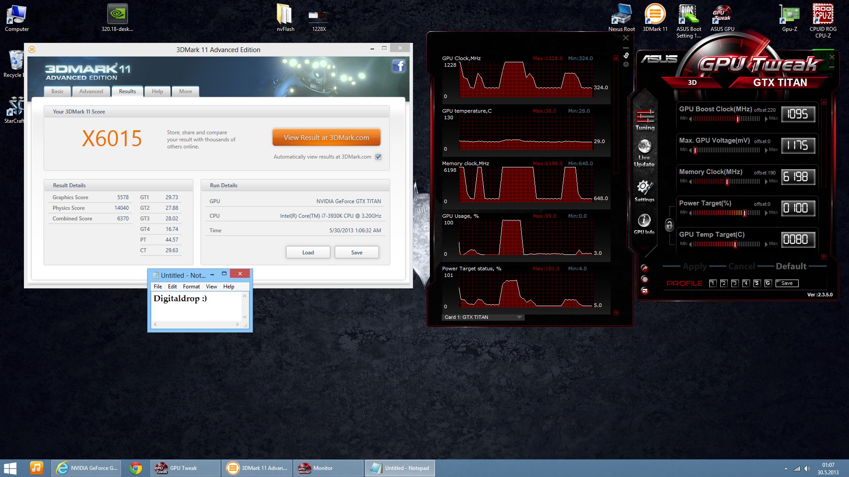This screenshot has width=849, height=477.
Task: Click the volume icon in the system tray
Action: tap(807, 469)
